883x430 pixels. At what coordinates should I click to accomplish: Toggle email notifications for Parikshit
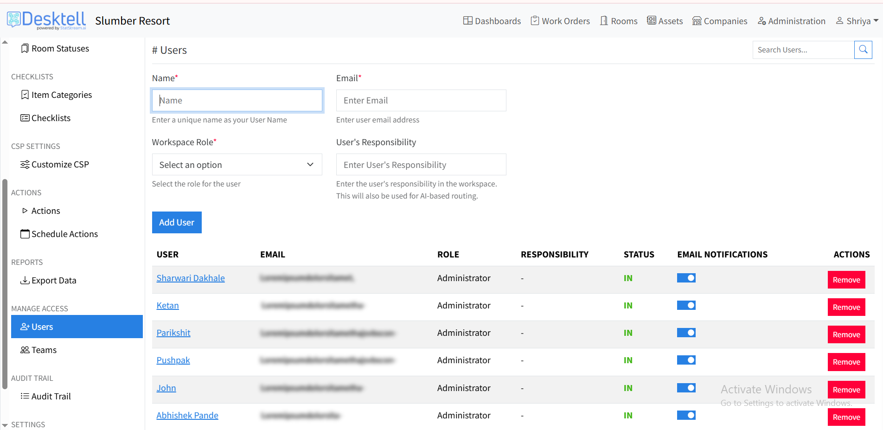(686, 333)
